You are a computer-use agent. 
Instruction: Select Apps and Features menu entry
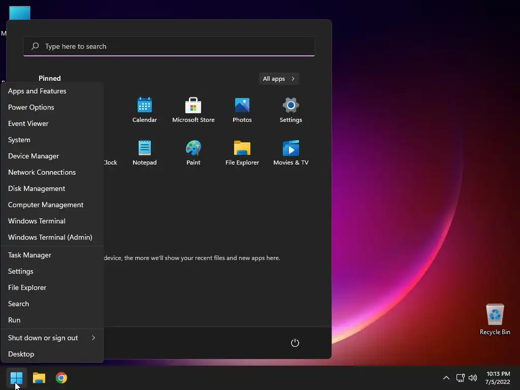[52, 91]
